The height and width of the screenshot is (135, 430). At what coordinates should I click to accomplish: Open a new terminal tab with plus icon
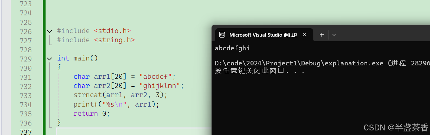[x=322, y=35]
